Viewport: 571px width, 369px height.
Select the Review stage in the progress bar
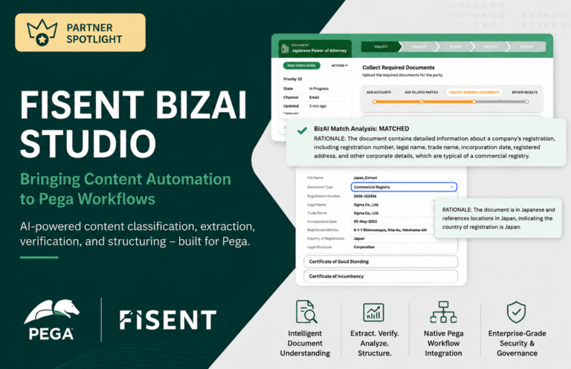(x=455, y=47)
